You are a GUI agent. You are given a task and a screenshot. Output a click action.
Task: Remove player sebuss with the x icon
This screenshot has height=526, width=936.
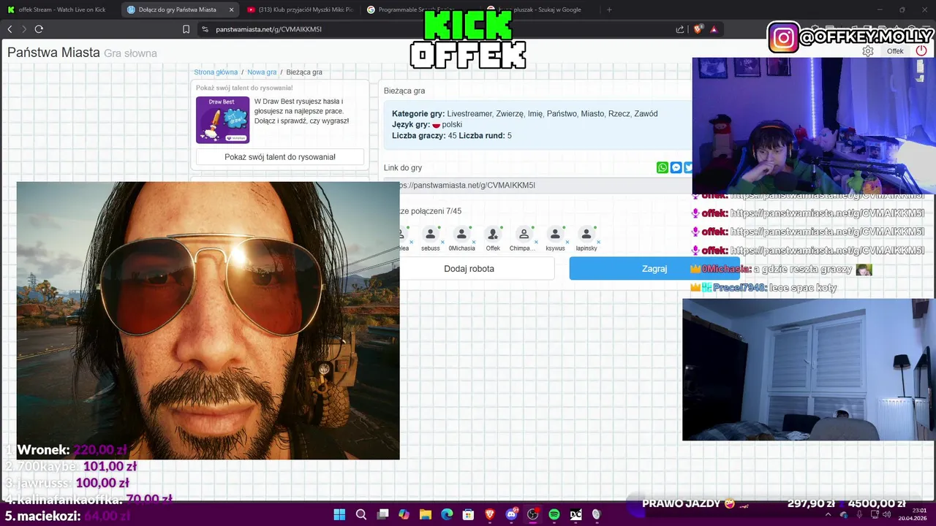click(442, 242)
